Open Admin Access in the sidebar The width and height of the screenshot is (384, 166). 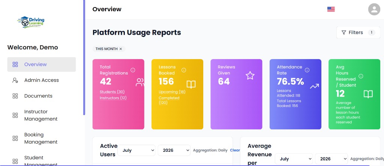41,80
